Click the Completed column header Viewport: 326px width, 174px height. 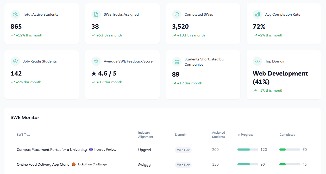tap(287, 135)
